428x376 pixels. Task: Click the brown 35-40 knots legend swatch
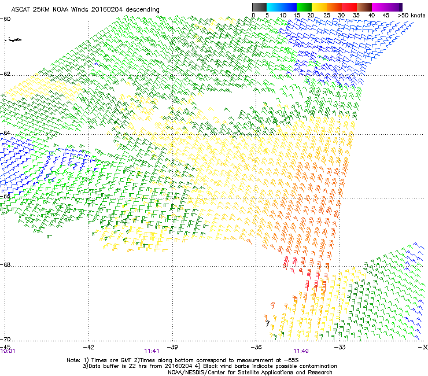click(x=364, y=7)
